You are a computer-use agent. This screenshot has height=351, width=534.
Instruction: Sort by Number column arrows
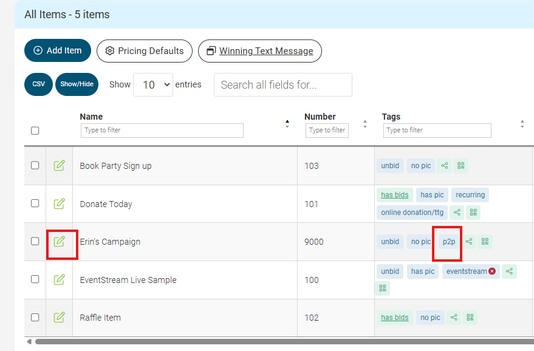click(x=365, y=124)
